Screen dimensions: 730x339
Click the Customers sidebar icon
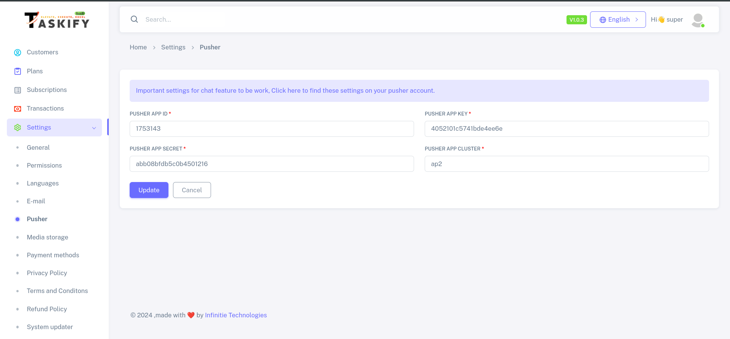point(17,52)
